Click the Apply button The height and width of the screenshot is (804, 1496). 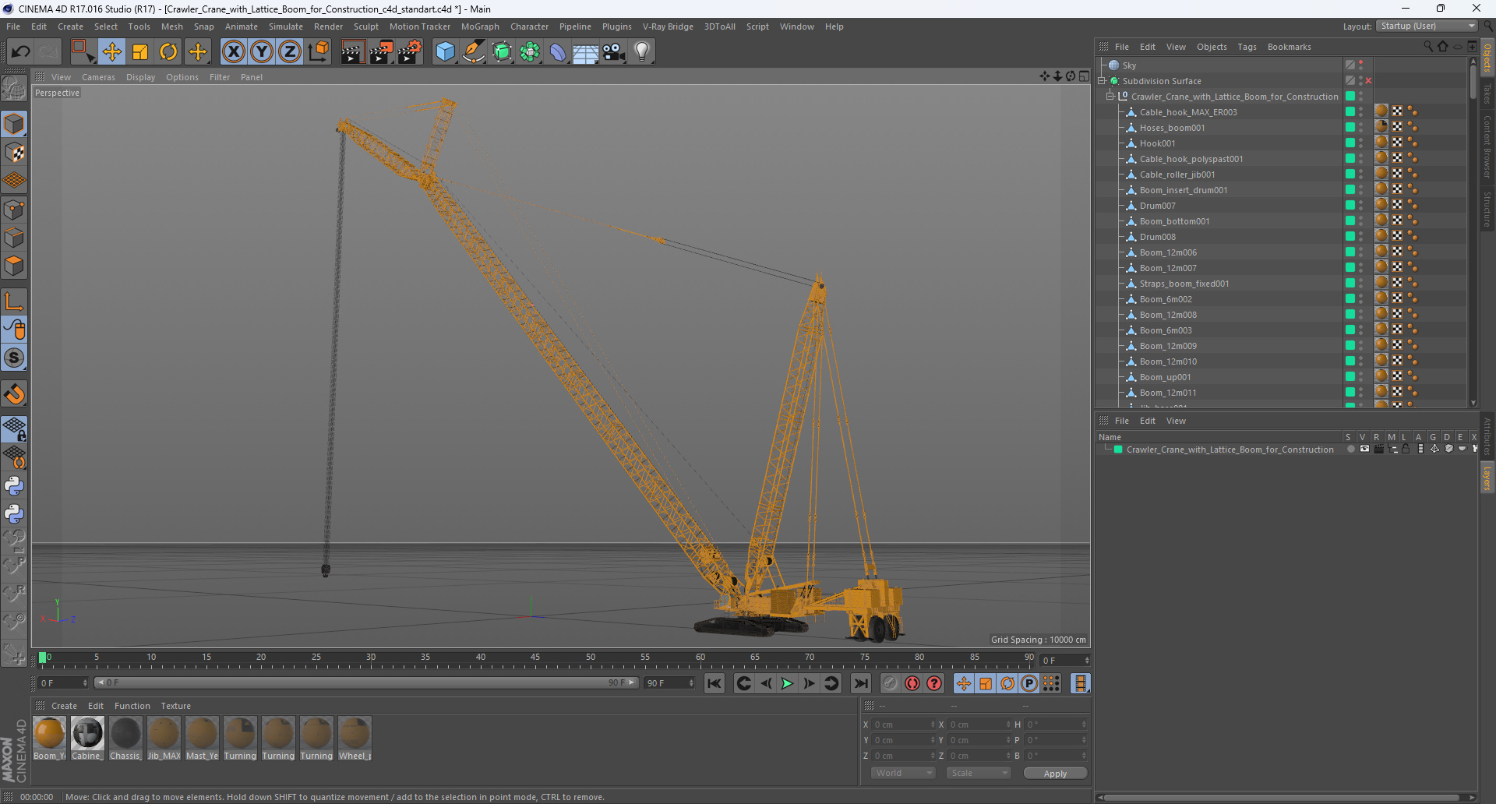1055,773
